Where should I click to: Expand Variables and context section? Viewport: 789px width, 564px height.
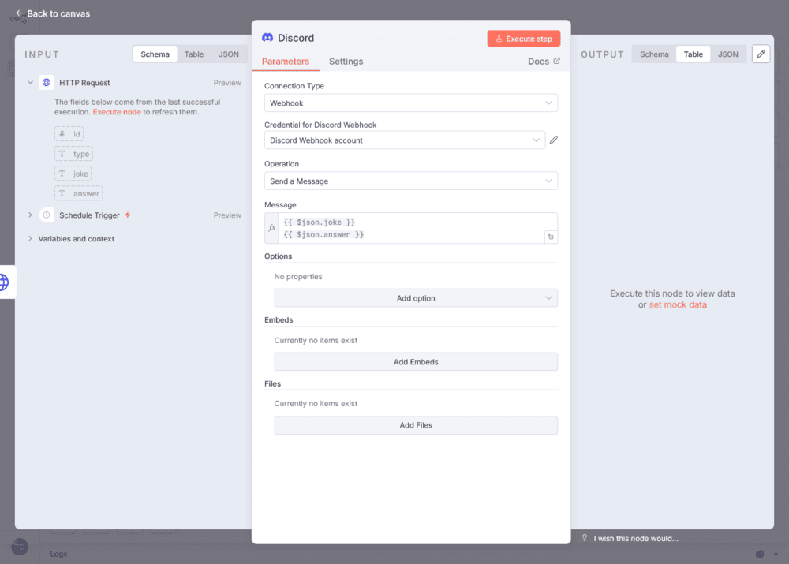[76, 239]
